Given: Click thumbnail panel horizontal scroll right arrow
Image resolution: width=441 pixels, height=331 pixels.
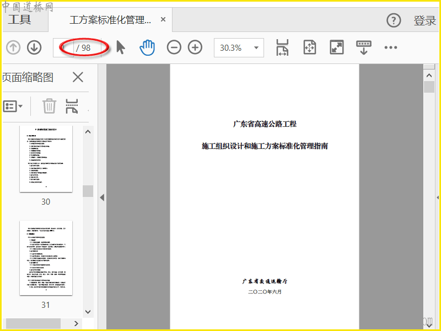Looking at the screenshot, I should [76, 323].
